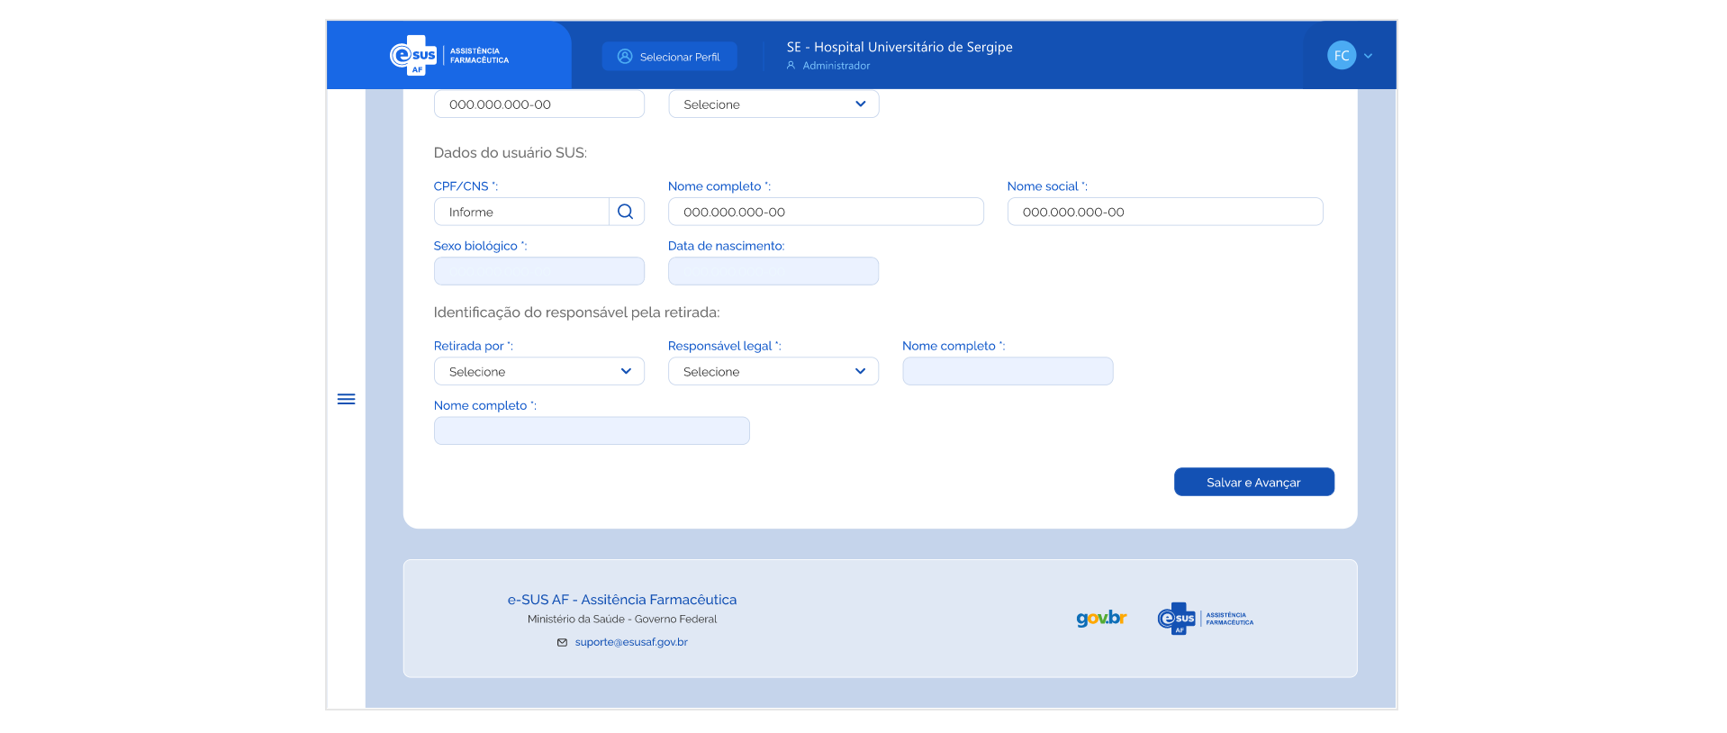Open the Retirada por dropdown
Viewport: 1727px width, 733px height.
coord(538,371)
